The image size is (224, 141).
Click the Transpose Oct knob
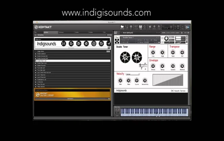pyautogui.click(x=182, y=52)
